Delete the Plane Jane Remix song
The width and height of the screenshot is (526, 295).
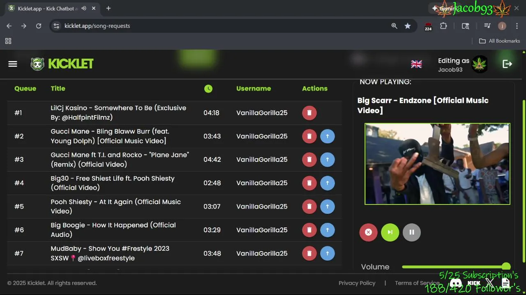click(309, 159)
